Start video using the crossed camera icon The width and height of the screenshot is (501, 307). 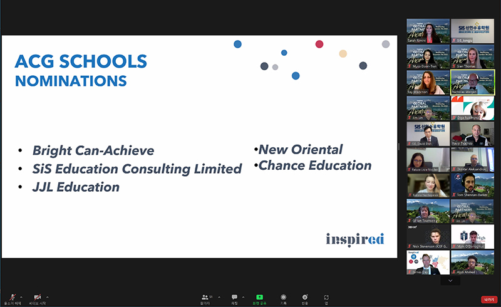coord(38,297)
